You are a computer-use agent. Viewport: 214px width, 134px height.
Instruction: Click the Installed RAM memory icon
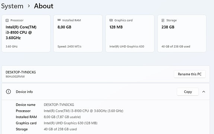(59, 20)
